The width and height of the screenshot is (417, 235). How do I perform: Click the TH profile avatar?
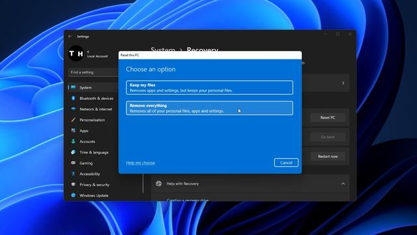point(76,54)
